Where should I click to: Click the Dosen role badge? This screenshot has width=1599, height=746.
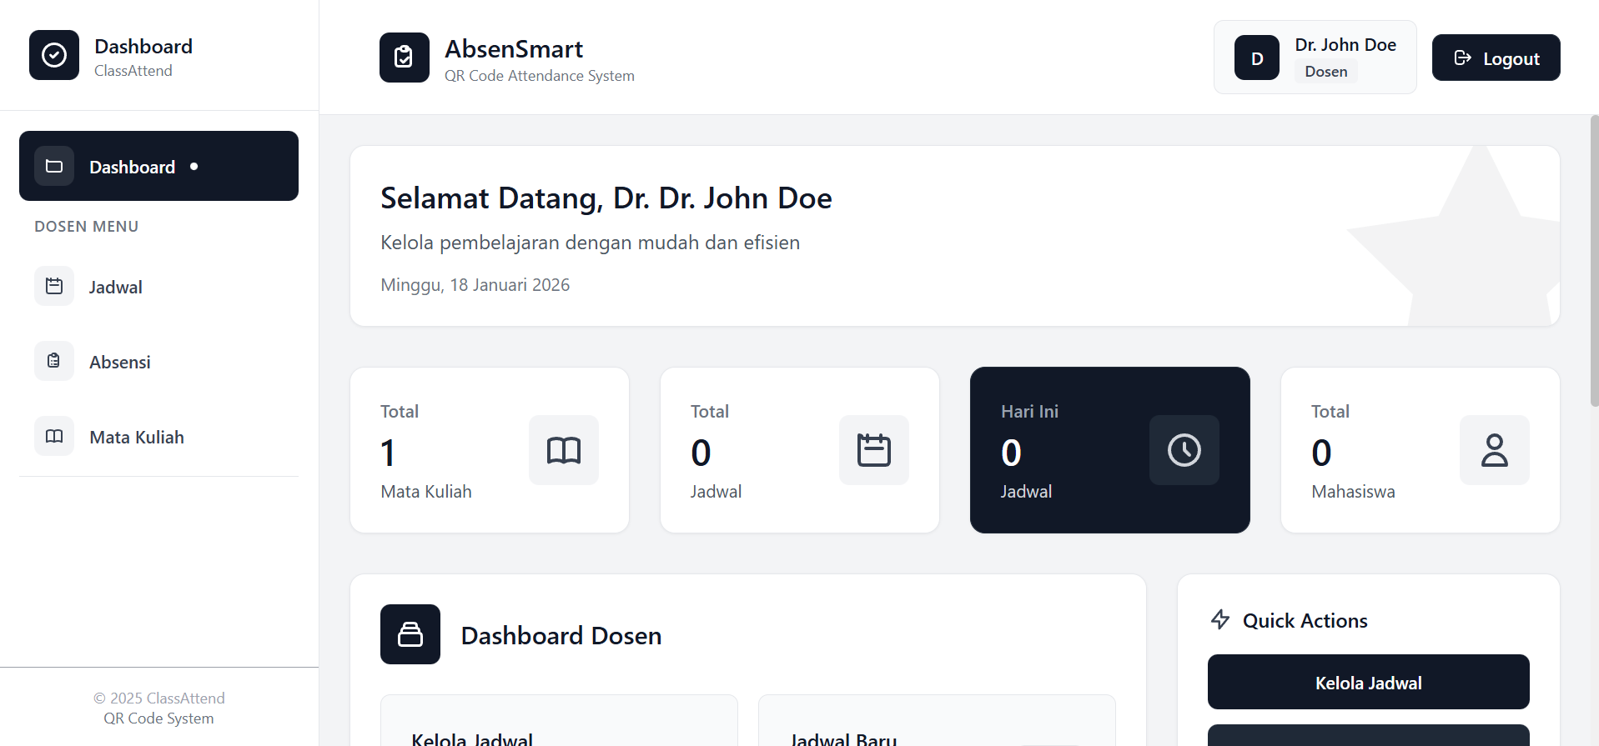(x=1326, y=72)
